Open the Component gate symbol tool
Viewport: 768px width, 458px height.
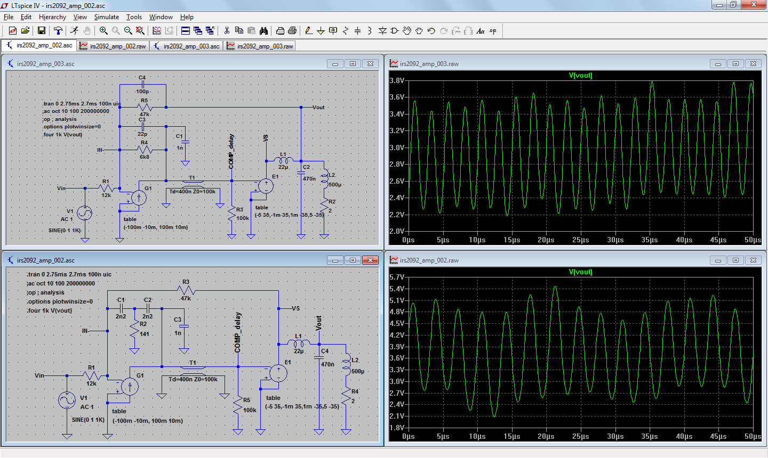(x=395, y=31)
